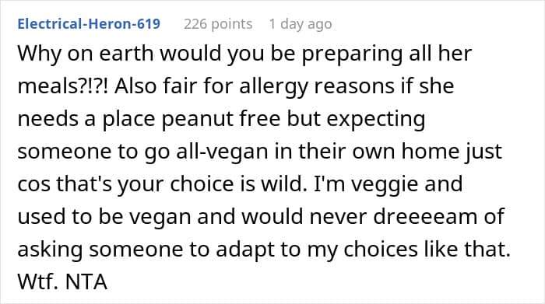Image resolution: width=545 pixels, height=304 pixels.
Task: Click the word "allergy" in second line
Action: pyautogui.click(x=273, y=87)
